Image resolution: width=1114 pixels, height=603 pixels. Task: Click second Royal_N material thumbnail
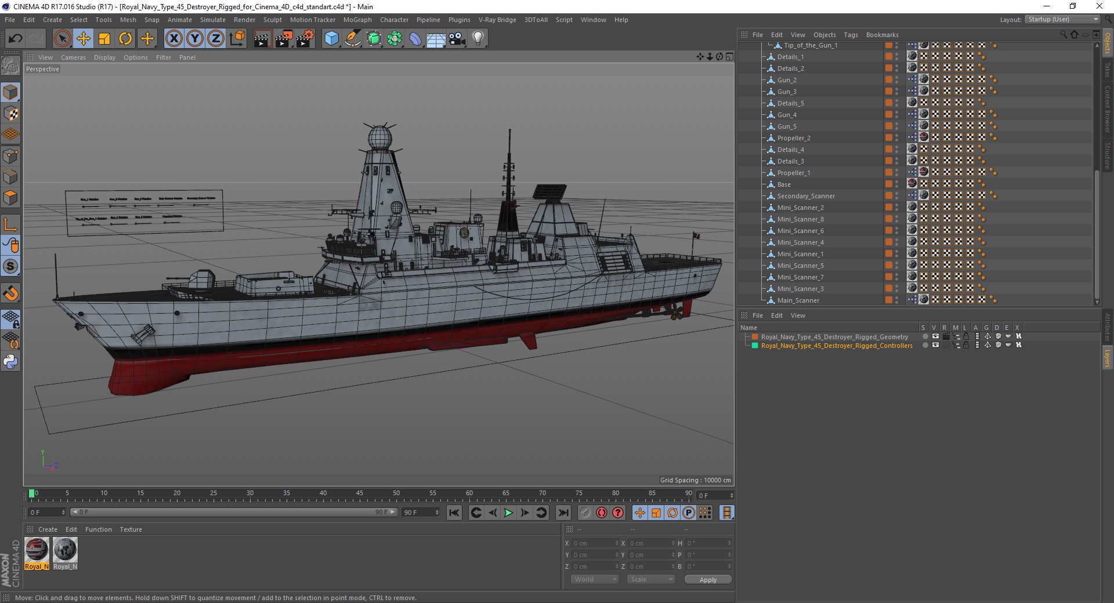pos(65,553)
